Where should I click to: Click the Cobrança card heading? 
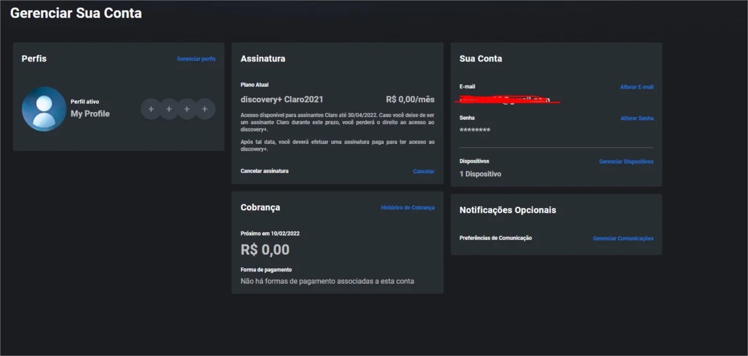tap(260, 207)
